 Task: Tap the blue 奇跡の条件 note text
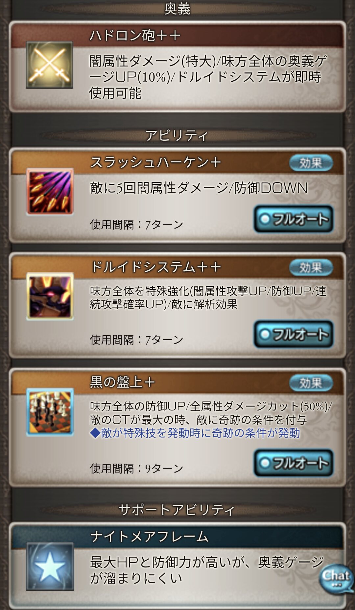click(x=195, y=433)
